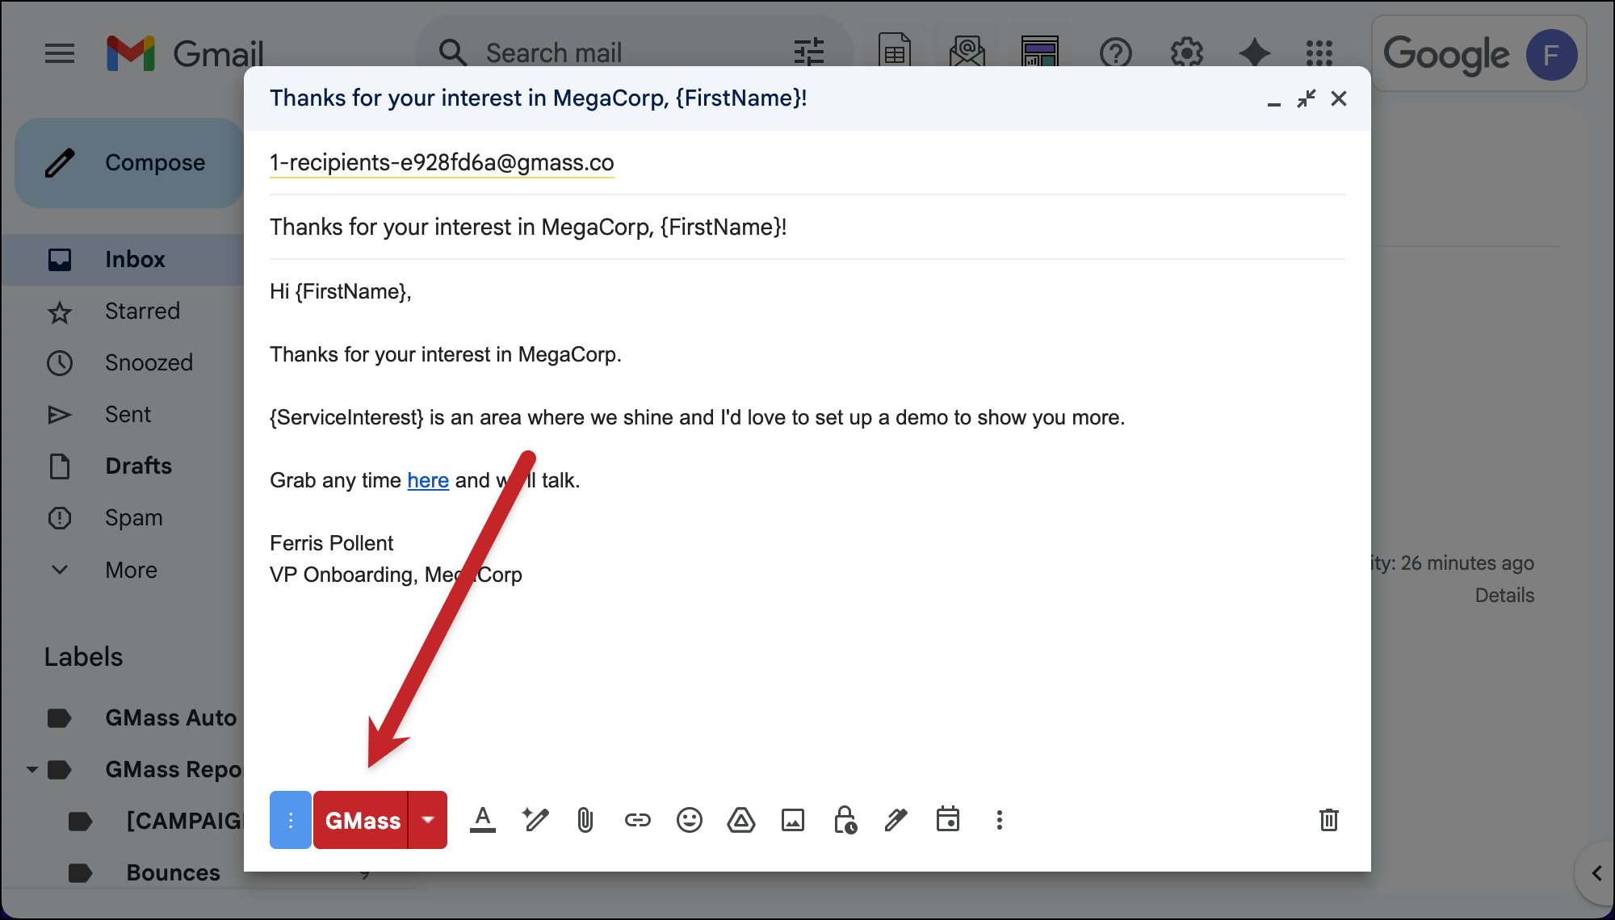
Task: Open text formatting options icon
Action: [483, 820]
